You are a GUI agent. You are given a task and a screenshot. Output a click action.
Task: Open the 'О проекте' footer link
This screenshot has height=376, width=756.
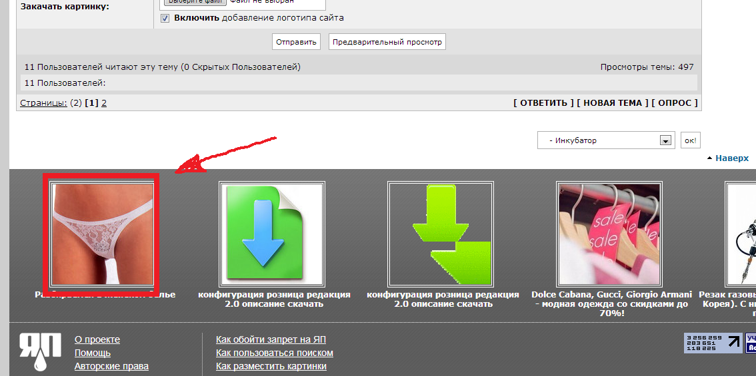tap(97, 340)
